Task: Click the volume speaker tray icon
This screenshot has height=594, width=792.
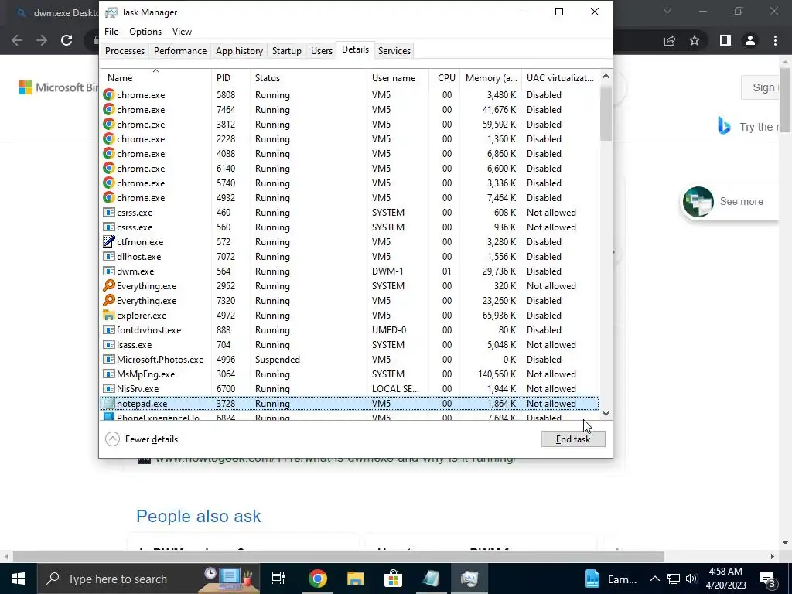Action: tap(692, 579)
